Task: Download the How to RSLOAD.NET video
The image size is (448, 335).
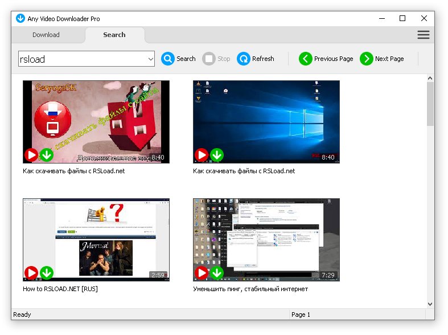Action: [x=47, y=273]
